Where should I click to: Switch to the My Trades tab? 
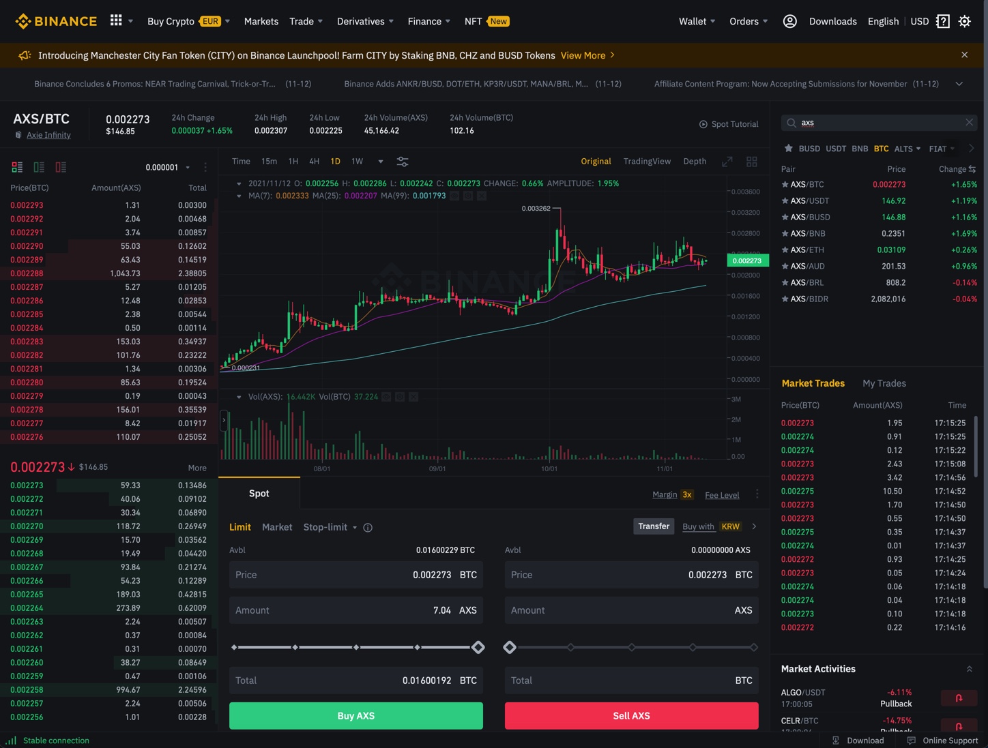coord(884,383)
